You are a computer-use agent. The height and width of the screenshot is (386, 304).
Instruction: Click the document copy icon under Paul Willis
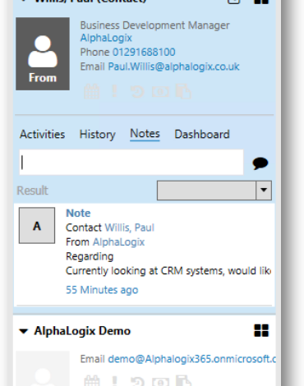tap(183, 91)
